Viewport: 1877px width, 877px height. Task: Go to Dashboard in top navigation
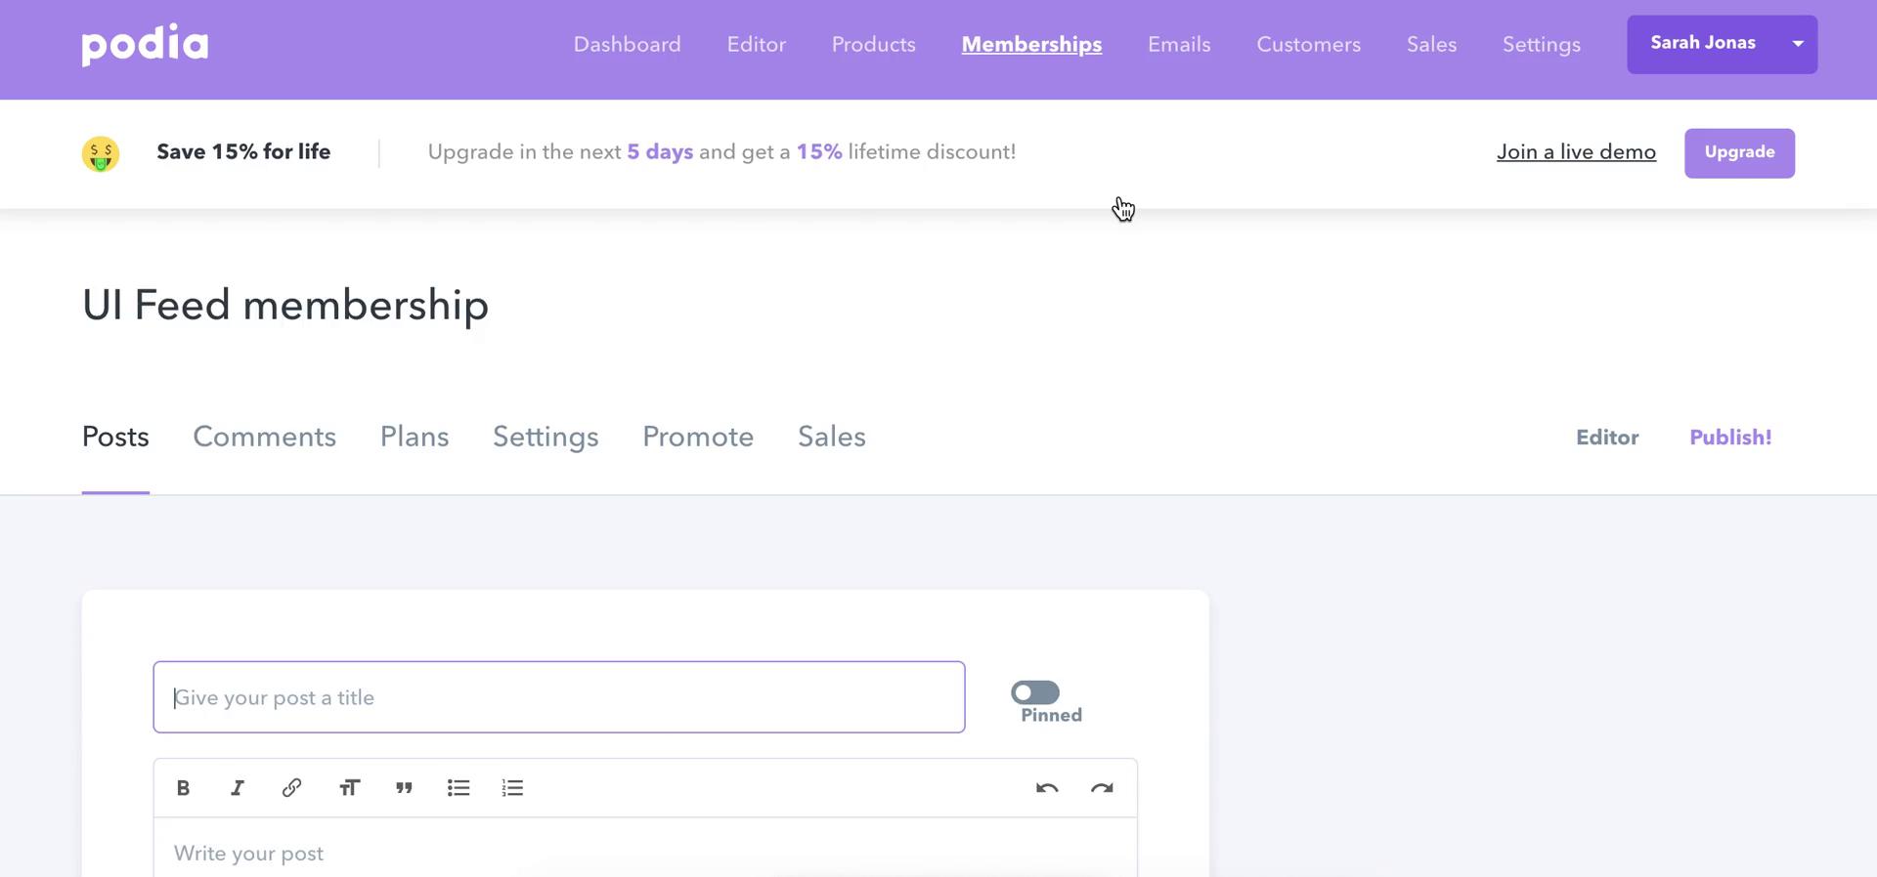pyautogui.click(x=627, y=44)
